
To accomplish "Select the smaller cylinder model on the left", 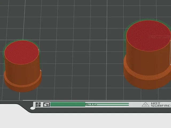I will pyautogui.click(x=22, y=66).
